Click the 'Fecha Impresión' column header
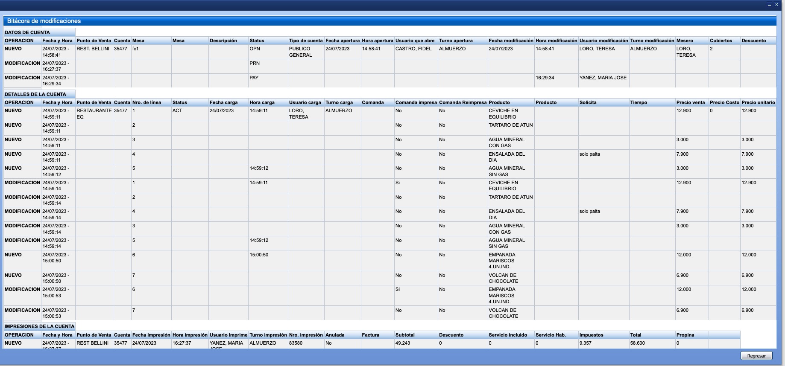Viewport: 785px width, 366px height. click(151, 335)
